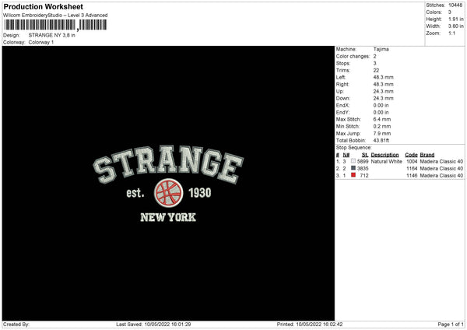
Task: Click the basketball emblem in the design
Action: tap(169, 193)
